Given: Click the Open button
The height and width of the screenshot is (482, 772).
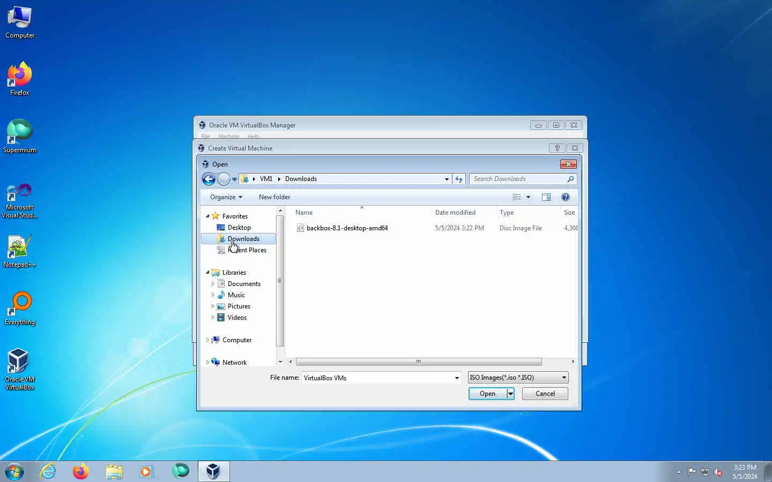Looking at the screenshot, I should [x=487, y=394].
